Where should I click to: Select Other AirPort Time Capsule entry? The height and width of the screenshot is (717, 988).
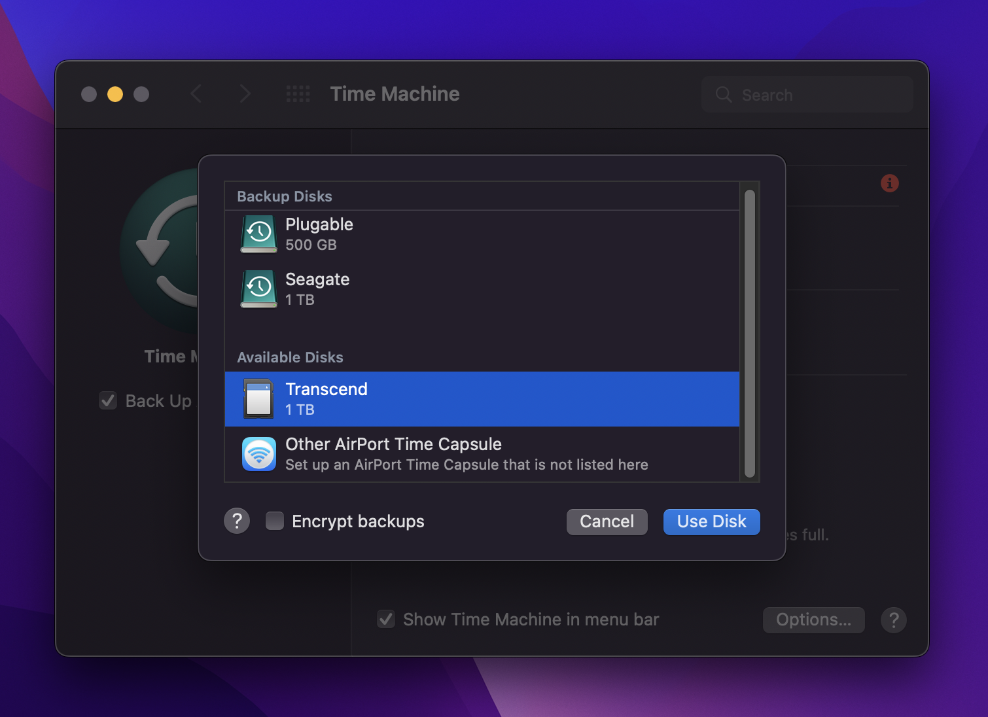point(458,453)
